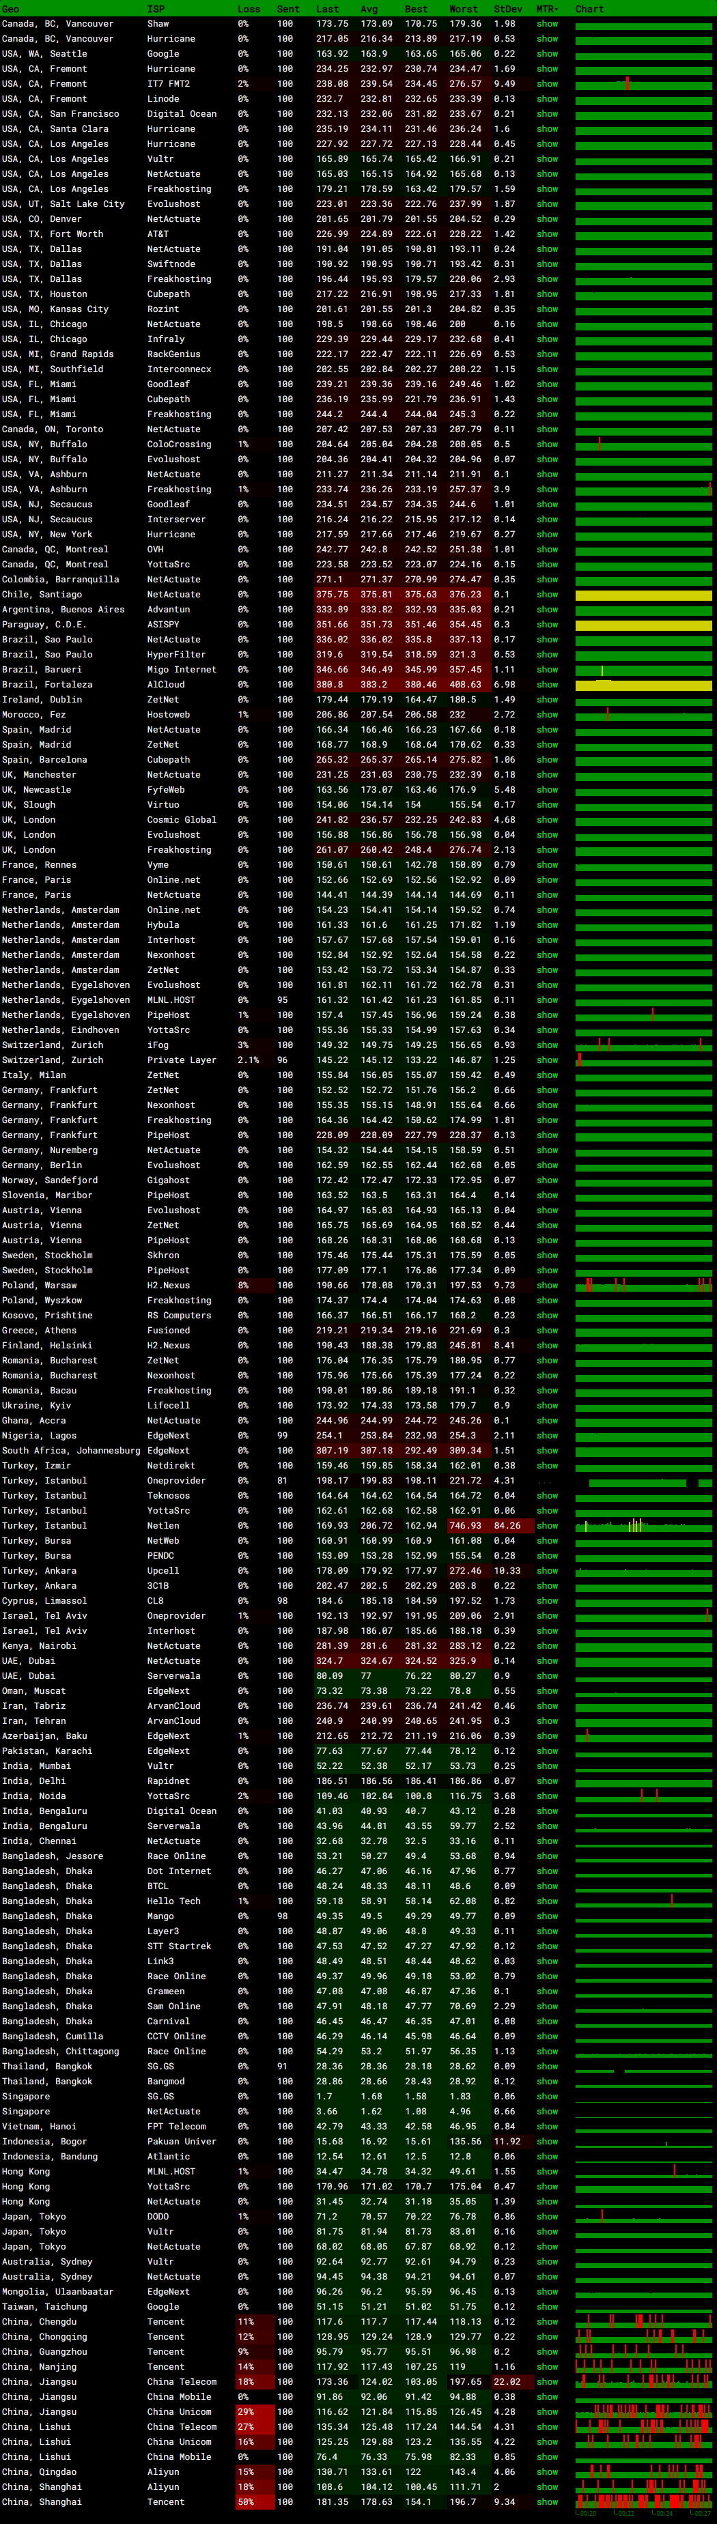Show MTR for Vietnam Hanoi FPT Telecom
The width and height of the screenshot is (717, 2524).
548,2126
